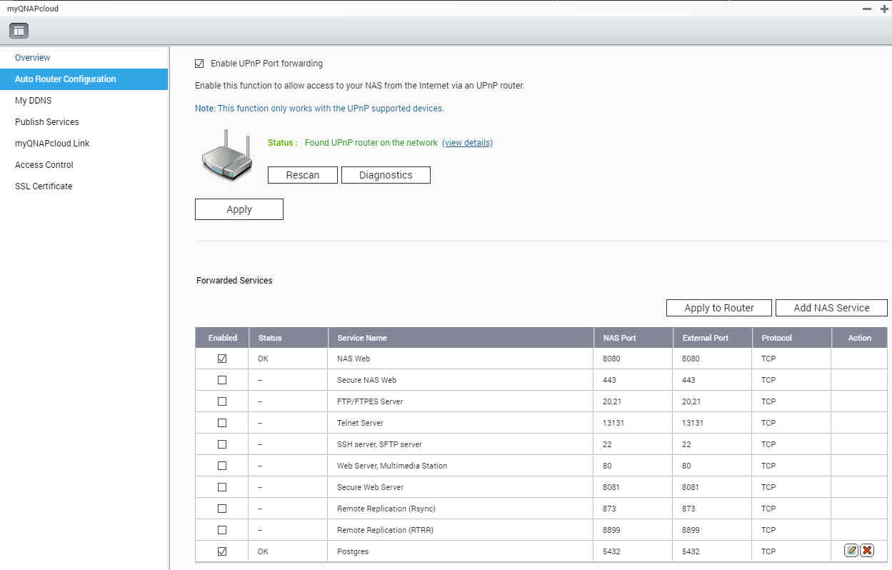Disable the NAS Web service checkbox
The height and width of the screenshot is (570, 892).
222,359
